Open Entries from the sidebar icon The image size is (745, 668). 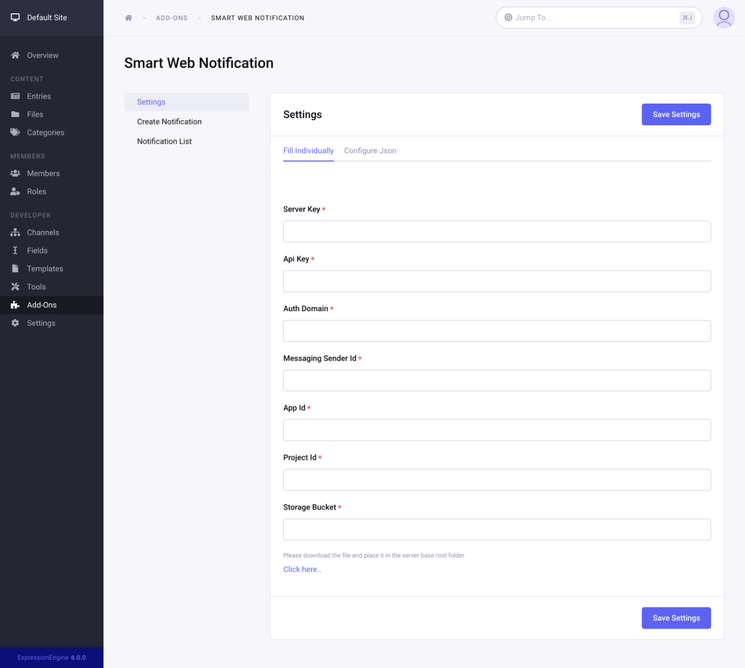tap(16, 96)
